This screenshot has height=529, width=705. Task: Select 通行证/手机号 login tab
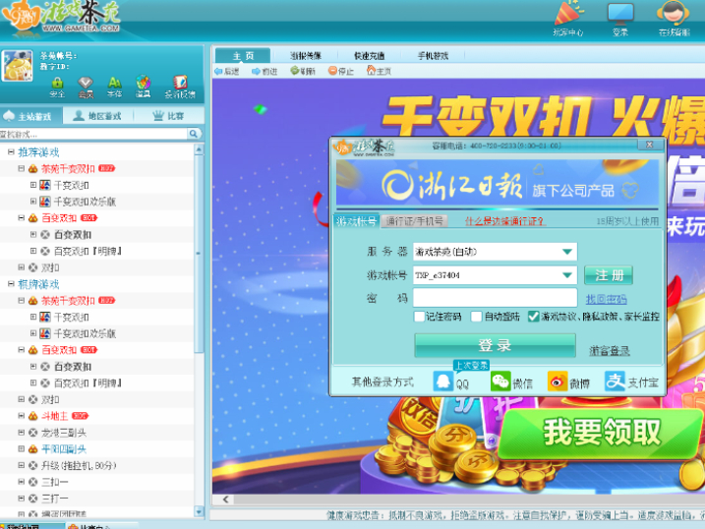(414, 220)
